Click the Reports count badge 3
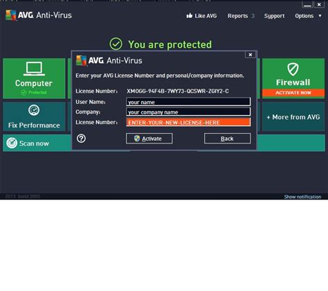 click(x=253, y=16)
